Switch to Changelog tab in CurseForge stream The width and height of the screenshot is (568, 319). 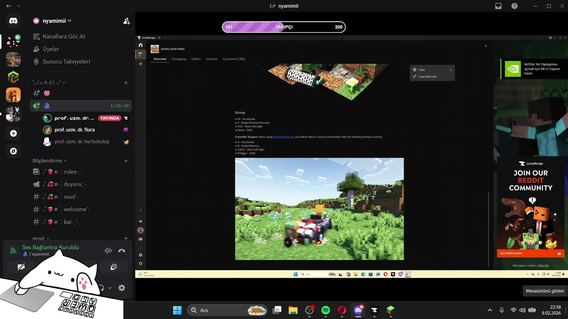(x=179, y=59)
